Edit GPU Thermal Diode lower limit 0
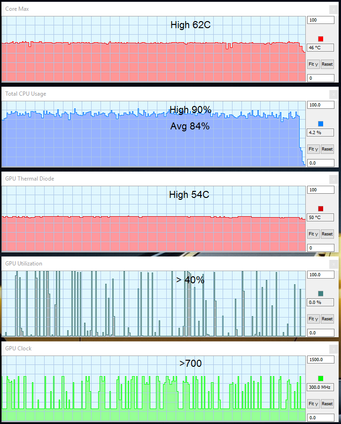Viewport: 341px width, 424px height. [x=321, y=248]
